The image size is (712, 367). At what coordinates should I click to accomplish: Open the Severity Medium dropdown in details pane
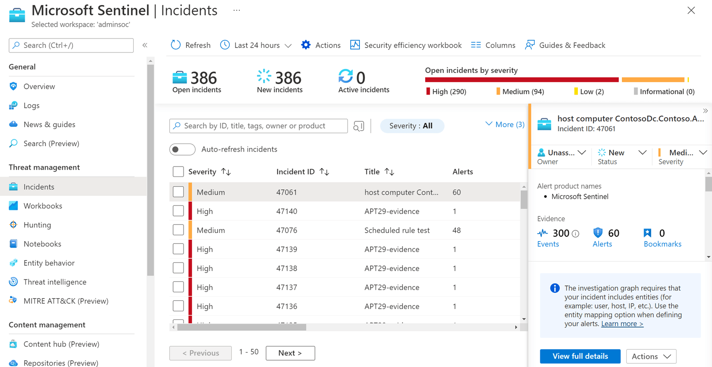[683, 153]
